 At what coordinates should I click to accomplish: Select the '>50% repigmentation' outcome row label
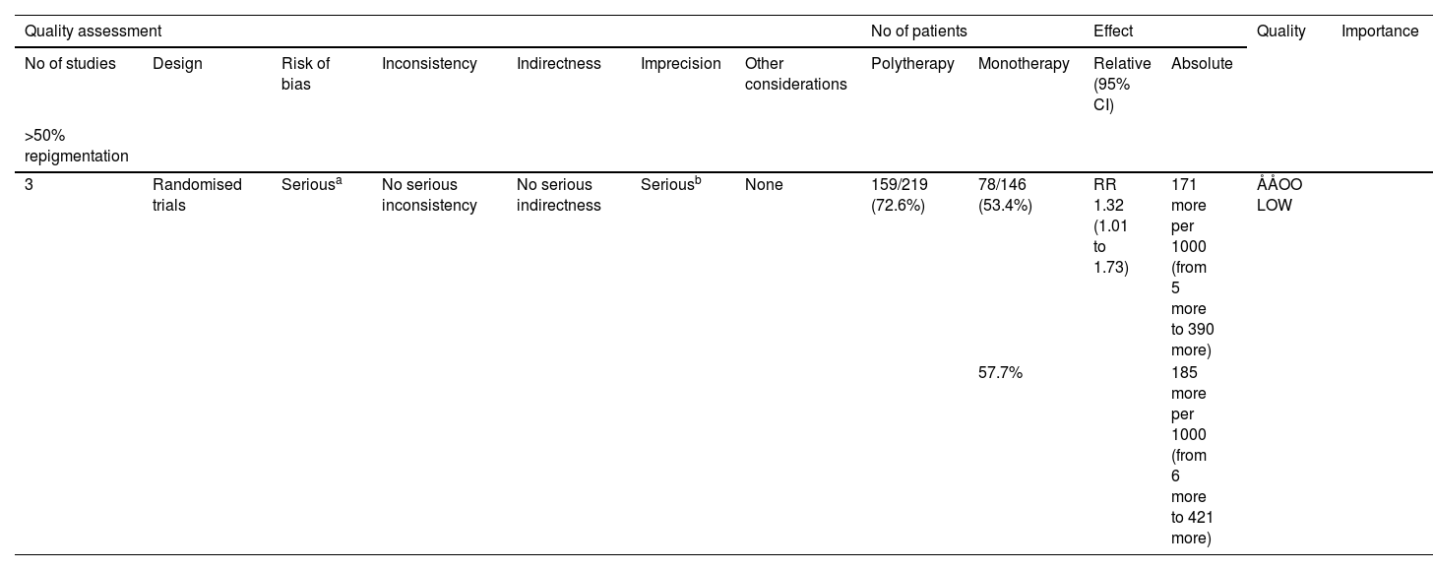[76, 146]
